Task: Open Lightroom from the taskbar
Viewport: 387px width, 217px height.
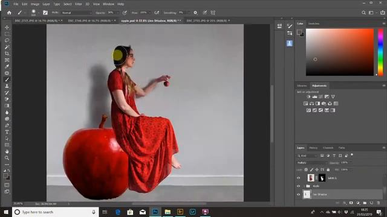Action: (x=192, y=212)
